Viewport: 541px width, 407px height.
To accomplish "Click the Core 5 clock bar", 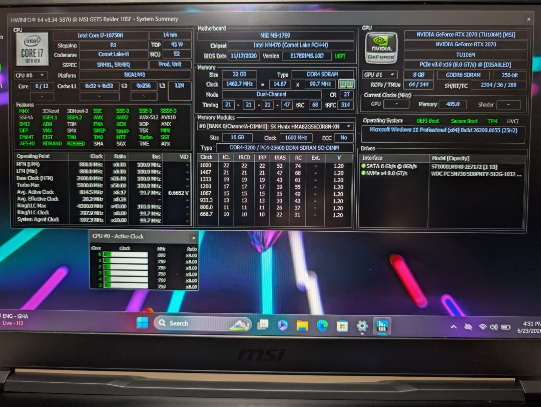I will point(126,286).
